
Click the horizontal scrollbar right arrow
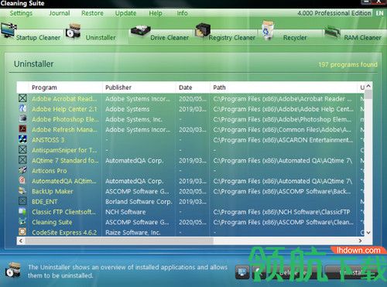(x=360, y=241)
